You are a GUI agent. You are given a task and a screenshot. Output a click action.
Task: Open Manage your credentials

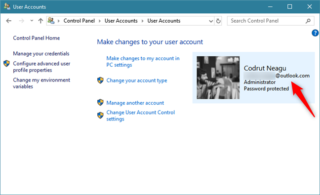coord(41,54)
